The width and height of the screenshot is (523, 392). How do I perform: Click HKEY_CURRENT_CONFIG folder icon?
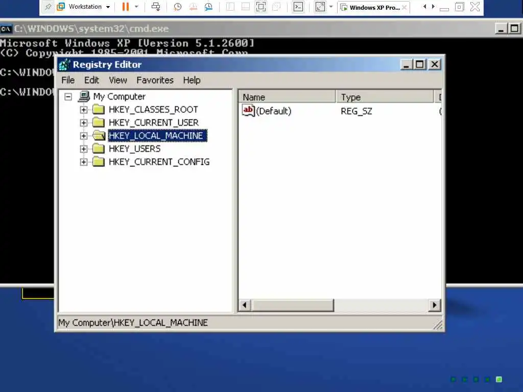point(99,162)
